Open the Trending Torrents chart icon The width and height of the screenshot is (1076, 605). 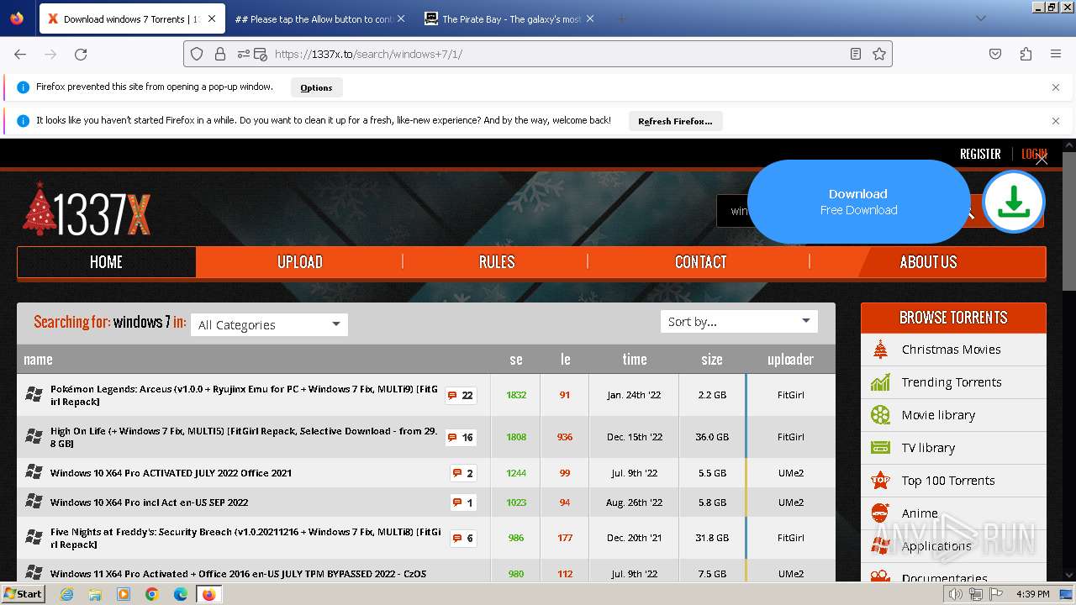coord(880,382)
